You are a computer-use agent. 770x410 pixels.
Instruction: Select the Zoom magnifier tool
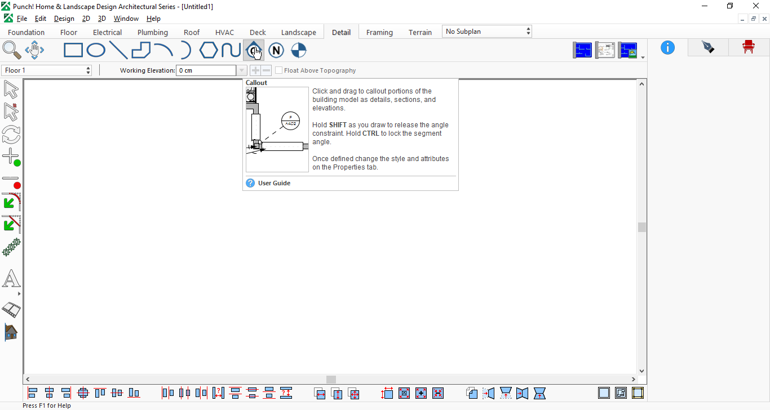(11, 50)
